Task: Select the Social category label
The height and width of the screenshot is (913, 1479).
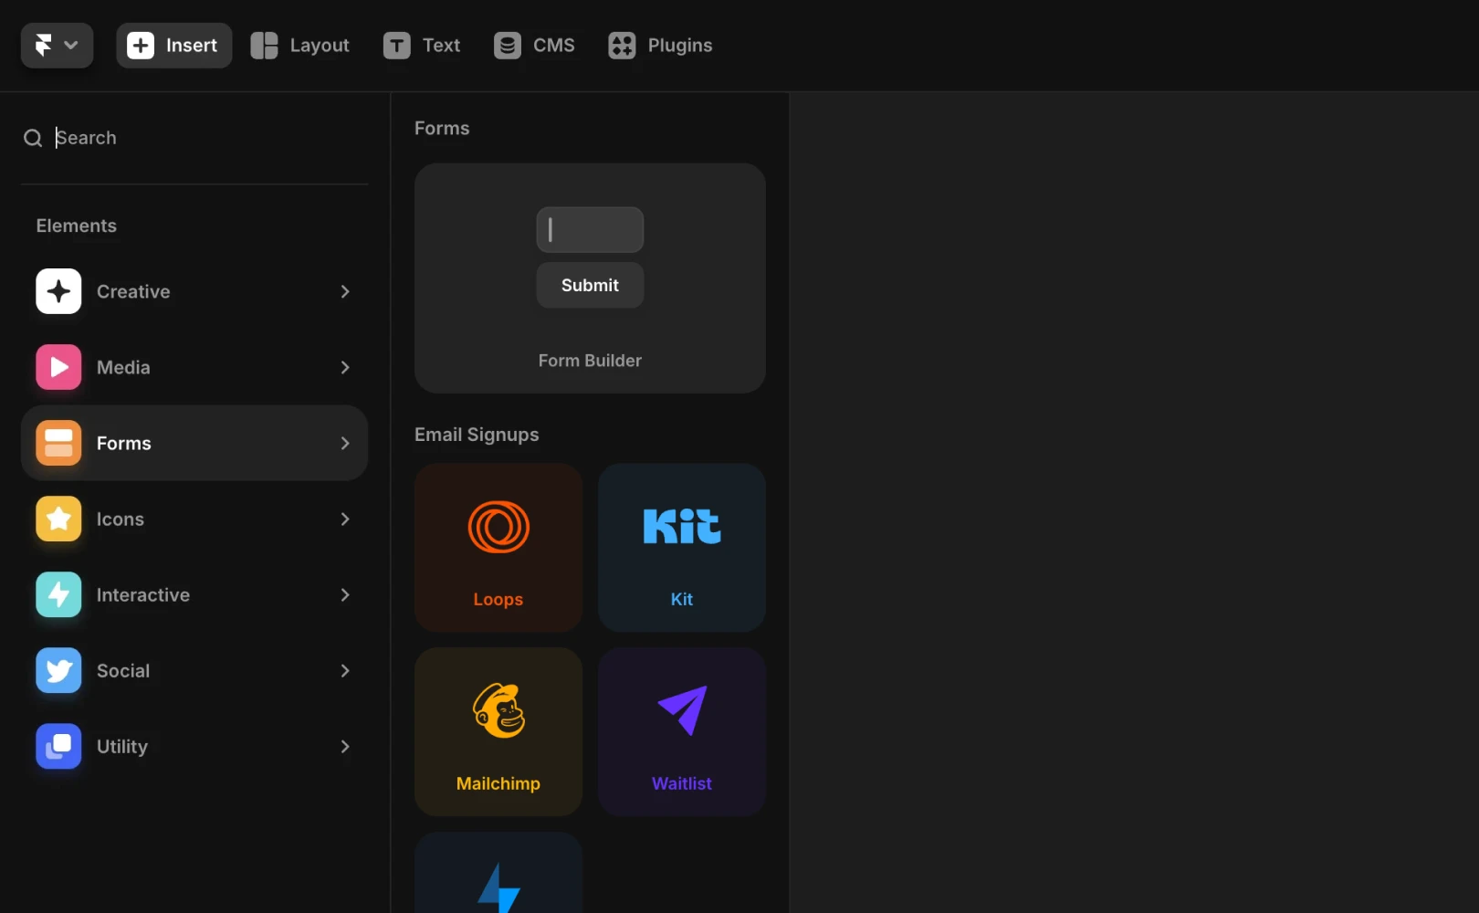Action: tap(123, 670)
